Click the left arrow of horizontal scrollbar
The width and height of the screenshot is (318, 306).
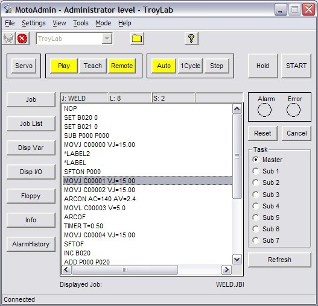tap(66, 270)
